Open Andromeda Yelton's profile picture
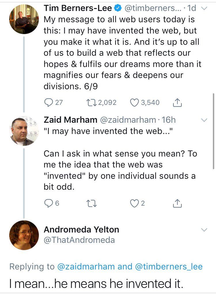The image size is (216, 294). click(x=24, y=235)
